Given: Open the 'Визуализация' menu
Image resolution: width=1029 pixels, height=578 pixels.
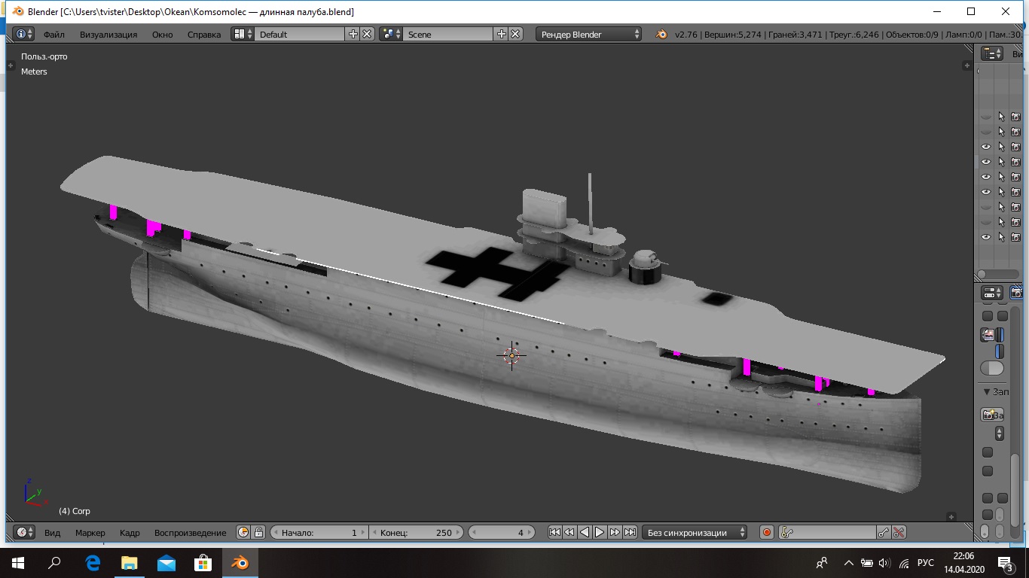Looking at the screenshot, I should pos(108,34).
